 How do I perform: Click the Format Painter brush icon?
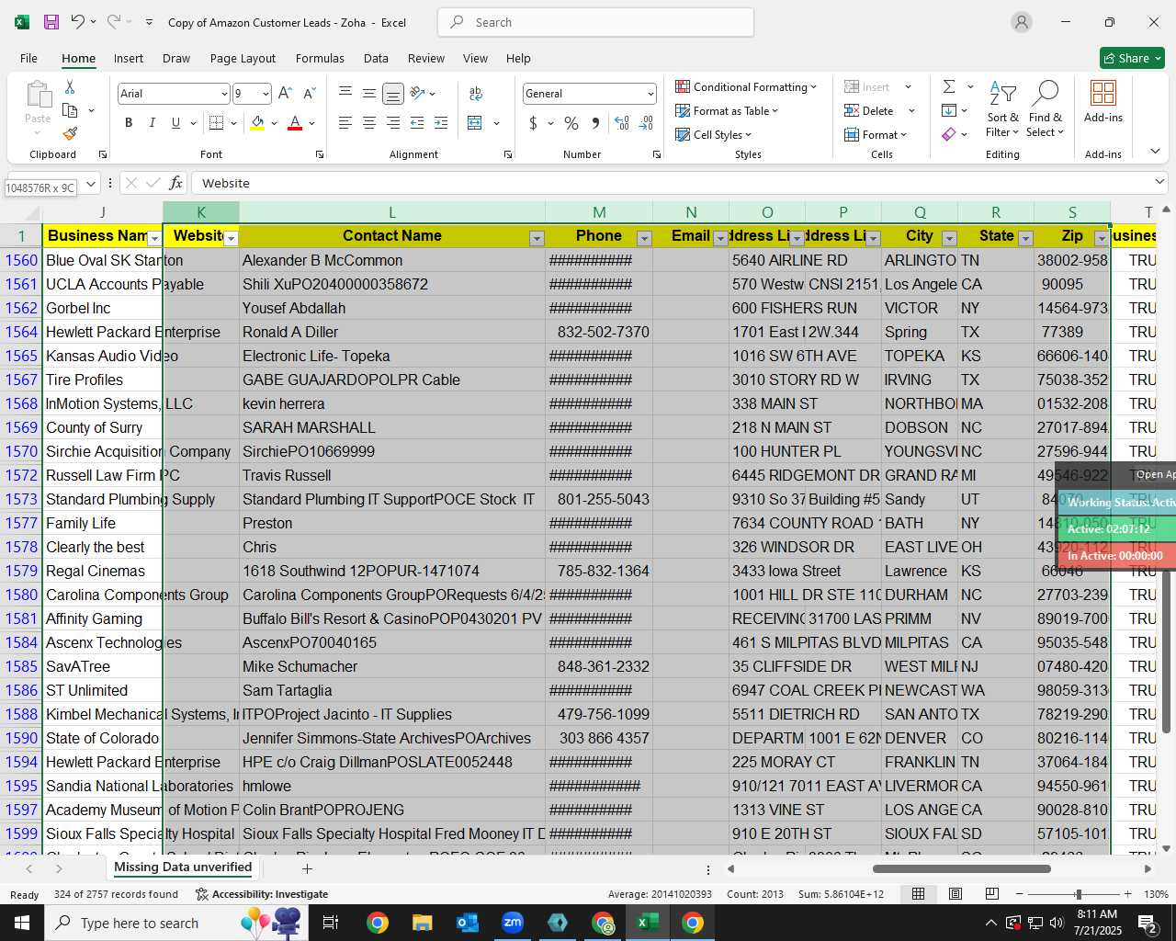point(70,133)
